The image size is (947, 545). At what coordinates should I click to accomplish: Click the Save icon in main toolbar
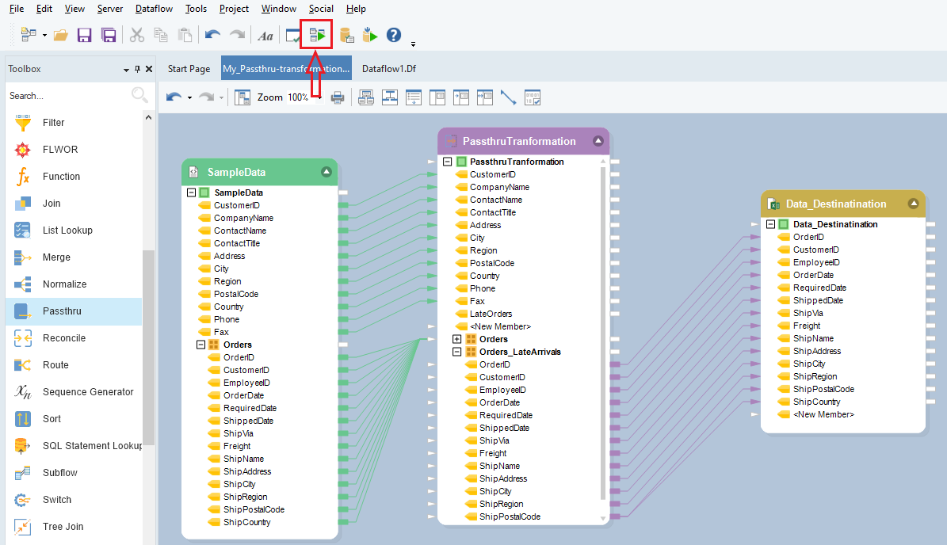pos(85,36)
